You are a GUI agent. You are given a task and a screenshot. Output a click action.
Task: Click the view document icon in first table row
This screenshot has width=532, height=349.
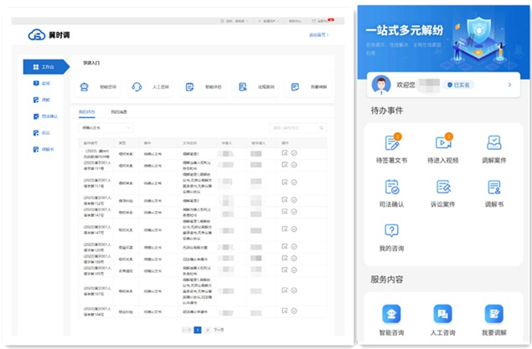(286, 155)
